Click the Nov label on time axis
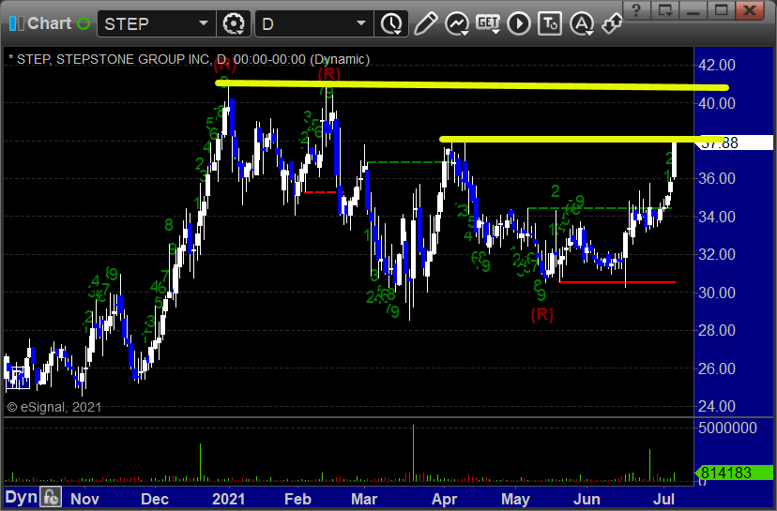Screen dimensions: 777x511 (x=84, y=499)
